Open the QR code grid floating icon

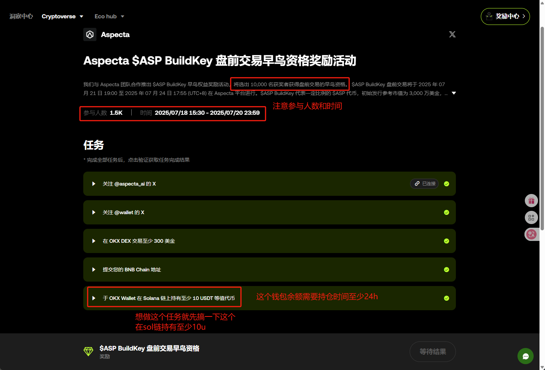[x=531, y=217]
